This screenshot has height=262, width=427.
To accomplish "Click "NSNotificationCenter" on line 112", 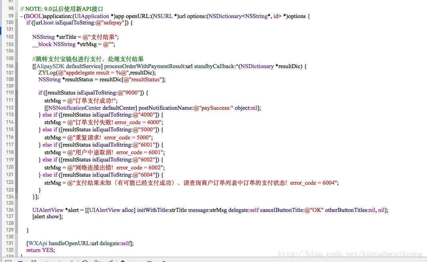I will [74, 108].
